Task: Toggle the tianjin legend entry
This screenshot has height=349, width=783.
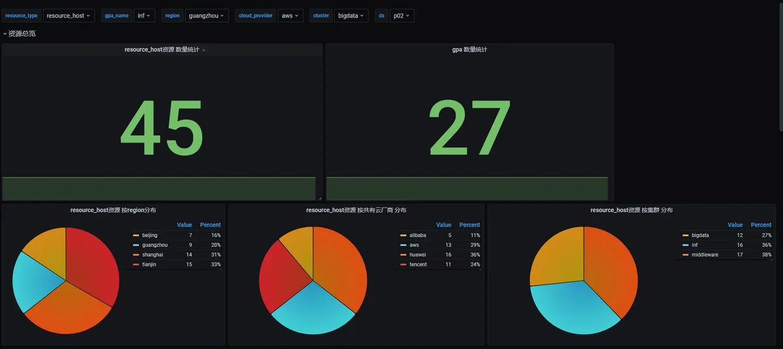Action: (x=149, y=264)
